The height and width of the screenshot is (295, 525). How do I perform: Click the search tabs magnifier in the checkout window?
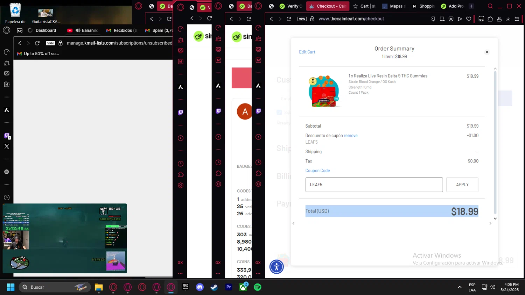(490, 6)
